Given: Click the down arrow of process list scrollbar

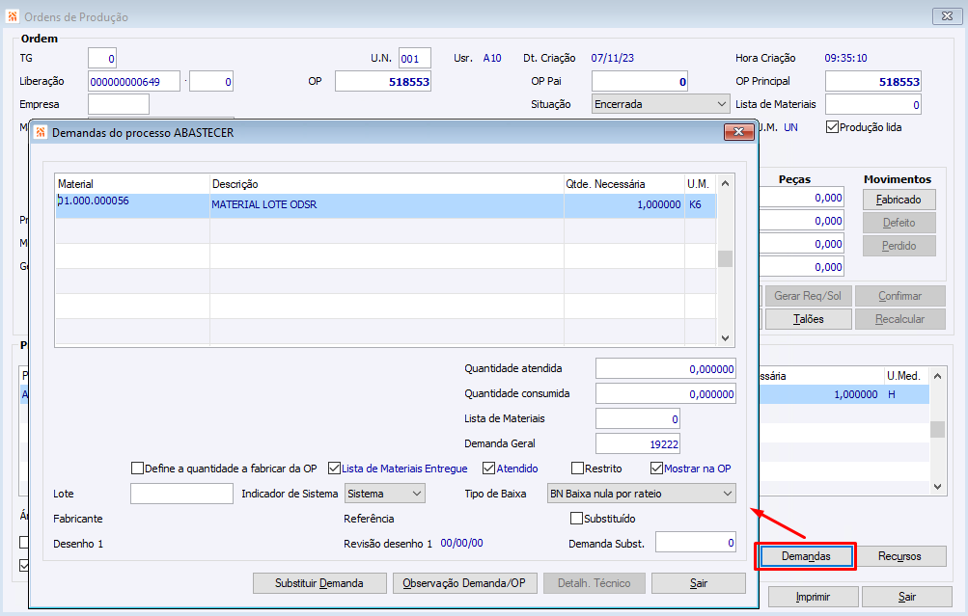Looking at the screenshot, I should click(937, 487).
